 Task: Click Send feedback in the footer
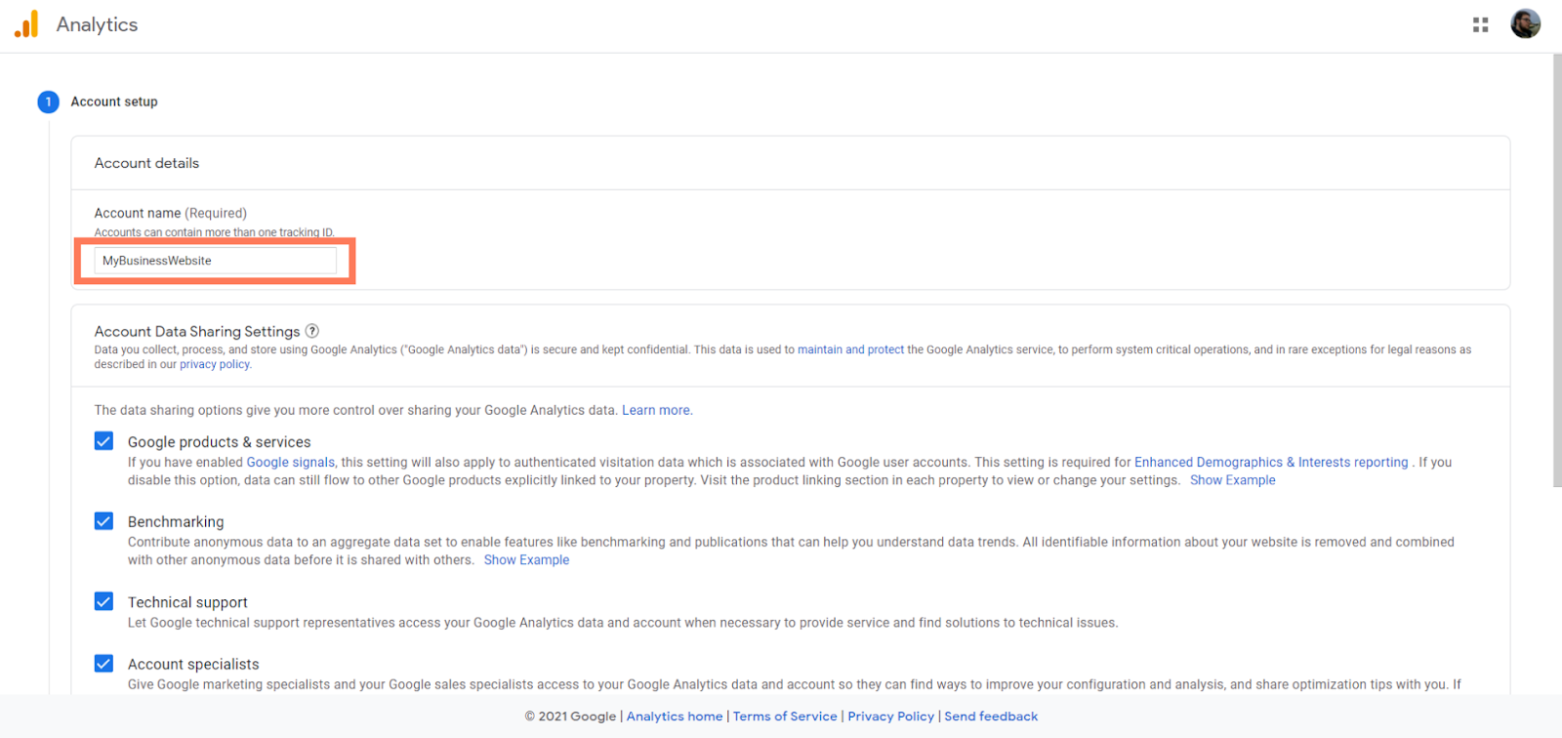pyautogui.click(x=991, y=717)
